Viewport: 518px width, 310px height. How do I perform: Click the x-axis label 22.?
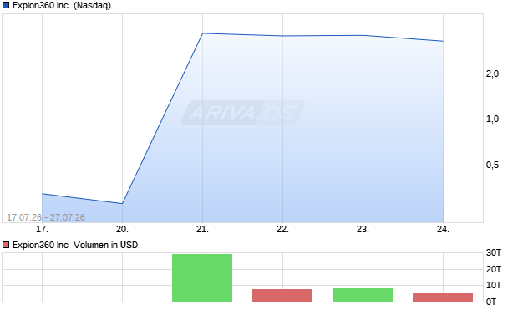tap(282, 229)
